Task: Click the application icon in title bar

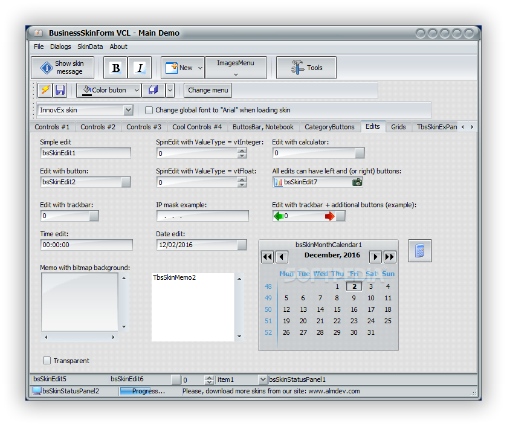Action: pos(38,33)
